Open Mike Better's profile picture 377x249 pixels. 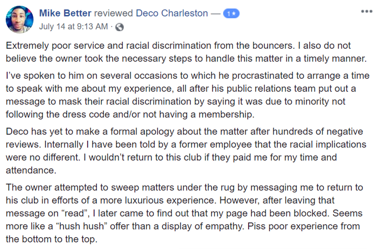point(20,19)
